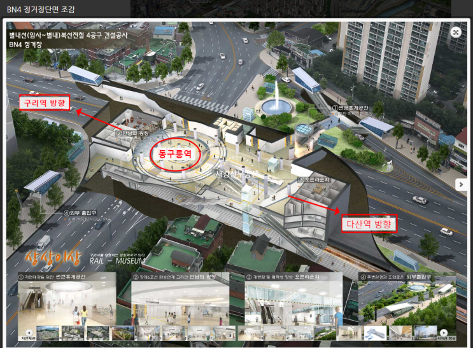Open the third thumbnail in the strip
Viewport: 473px width, 348px height.
point(98,333)
